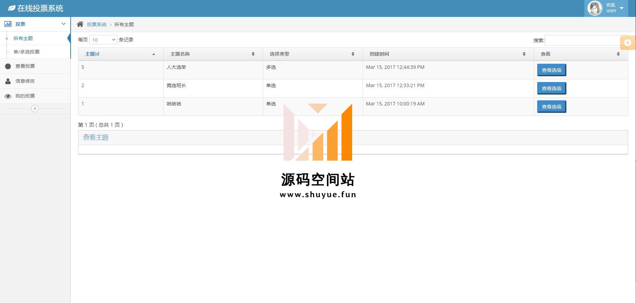Screen dimensions: 636x303
Task: Click 投票 menu label in sidebar
Action: [20, 24]
